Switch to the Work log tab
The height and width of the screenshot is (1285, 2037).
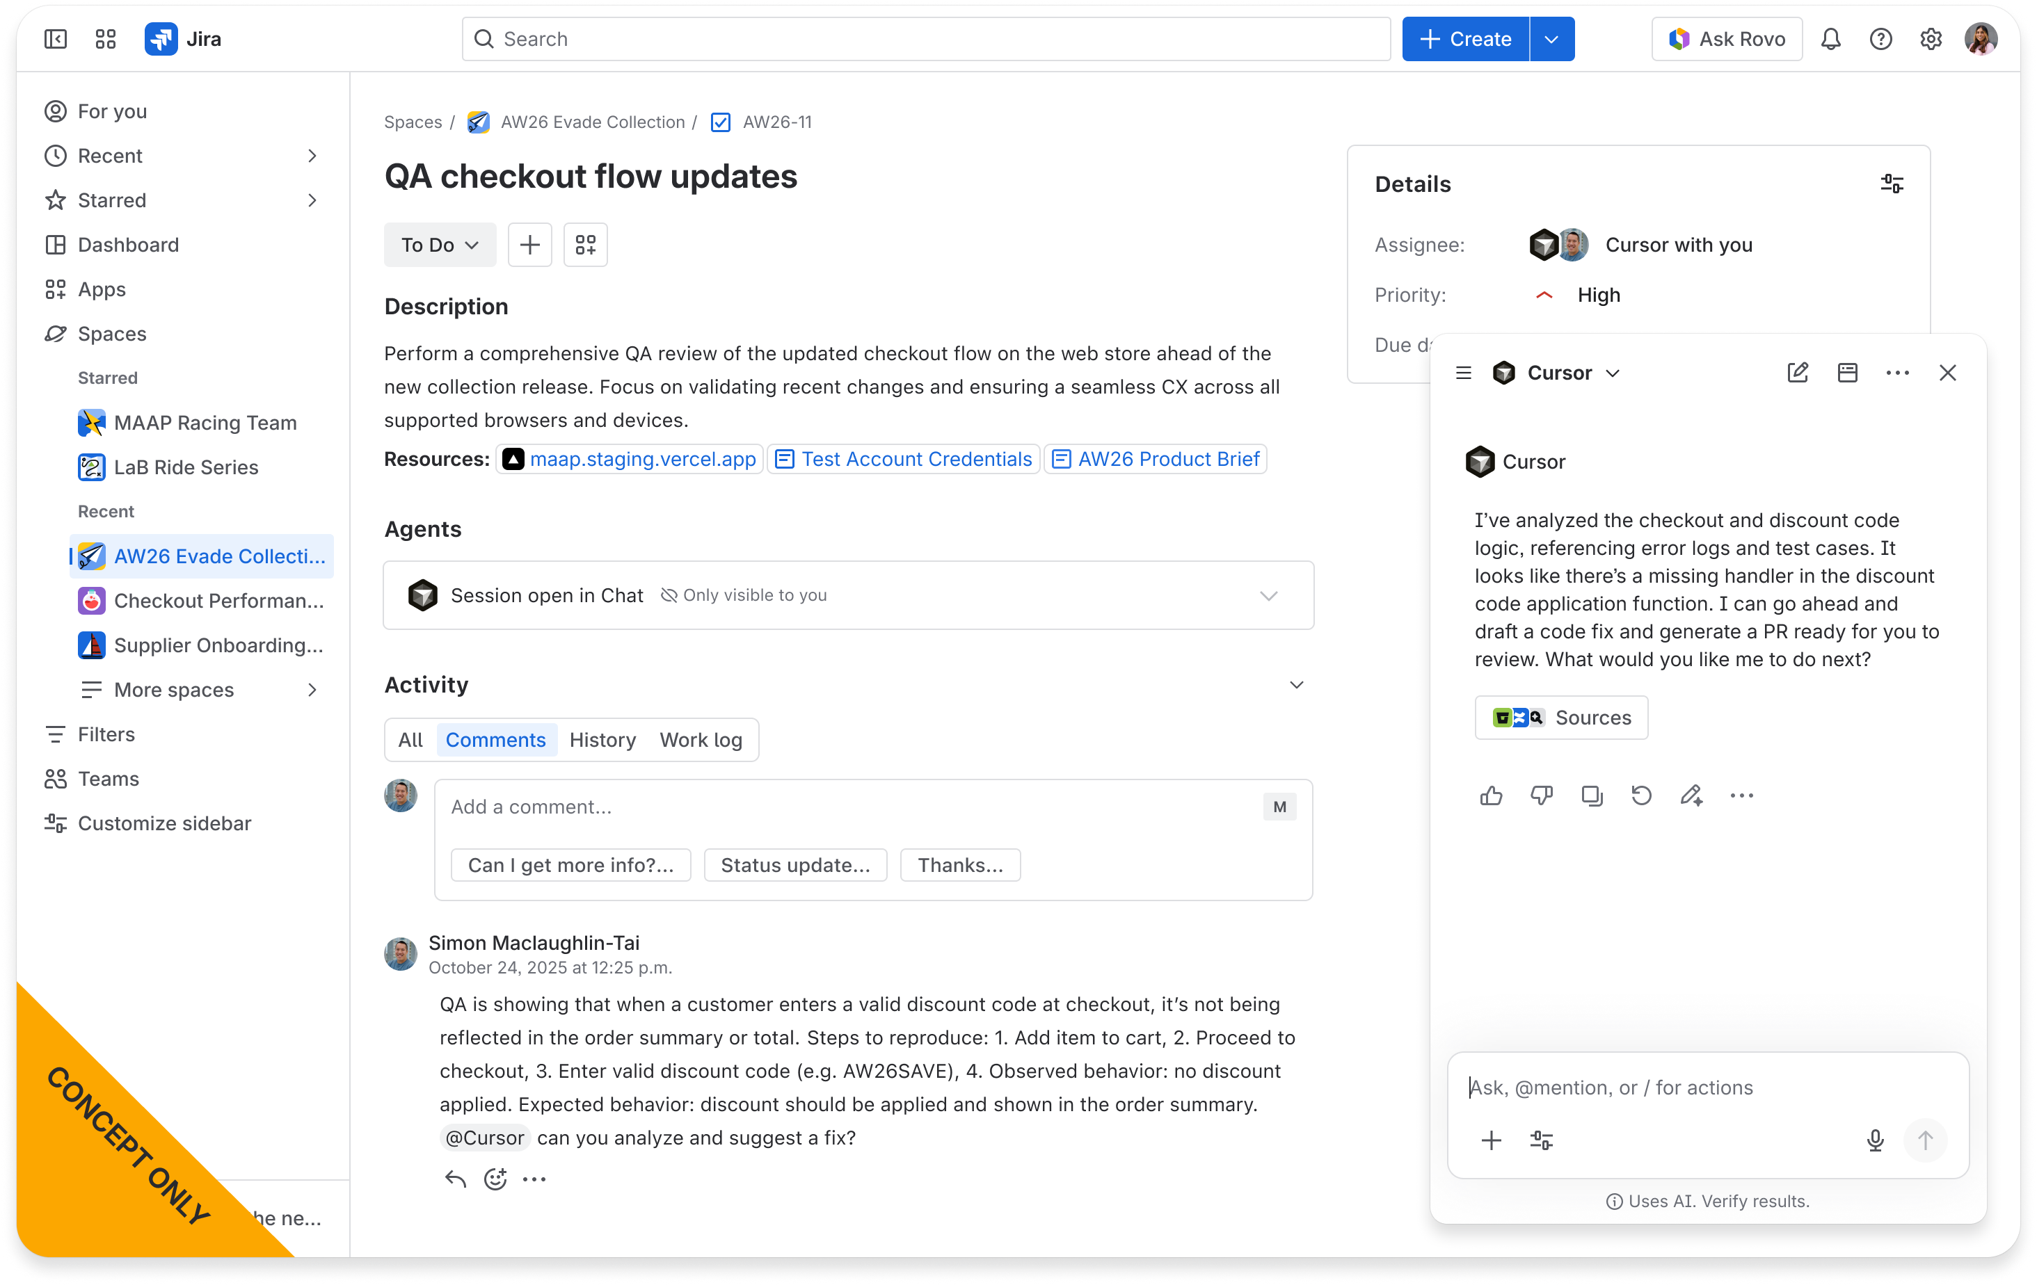701,740
